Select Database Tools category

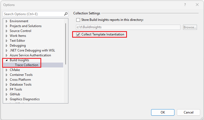[x=21, y=85]
